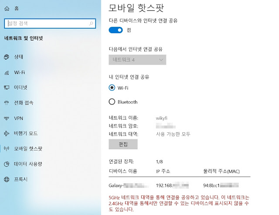Click the 디바이스 이름 column header
Screen dimensions: 279x215
click(x=123, y=171)
